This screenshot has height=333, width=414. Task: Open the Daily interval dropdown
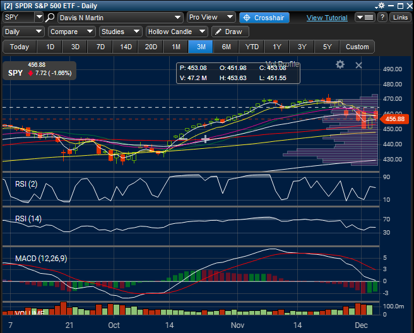click(x=23, y=32)
